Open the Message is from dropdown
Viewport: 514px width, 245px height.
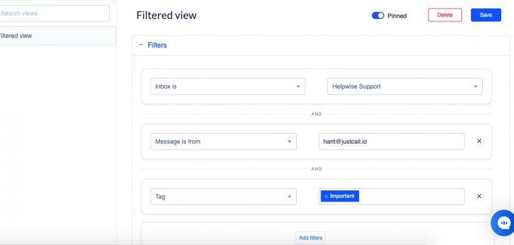[x=223, y=141]
